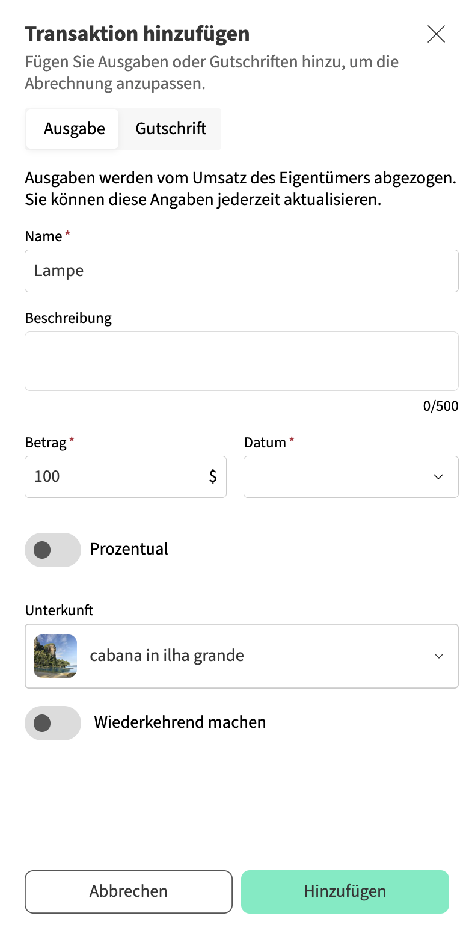The width and height of the screenshot is (475, 931).
Task: Click into the Beschreibung text area
Action: point(241,361)
